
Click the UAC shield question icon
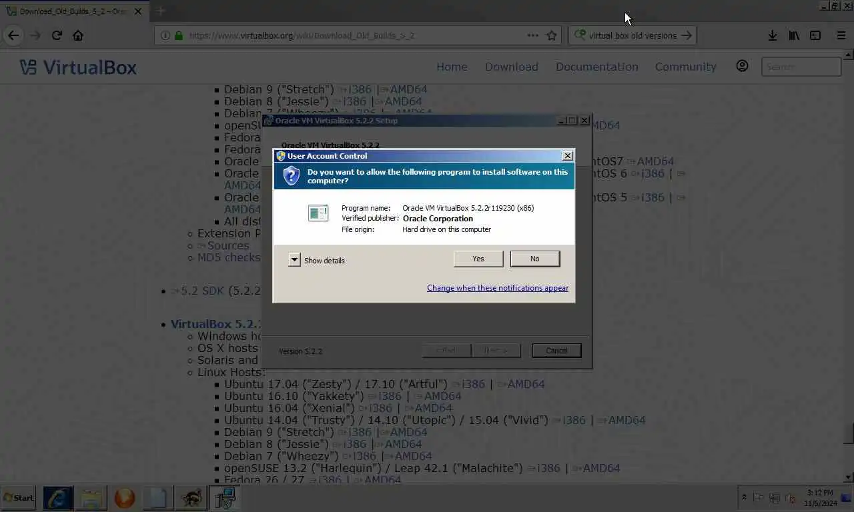coord(292,176)
